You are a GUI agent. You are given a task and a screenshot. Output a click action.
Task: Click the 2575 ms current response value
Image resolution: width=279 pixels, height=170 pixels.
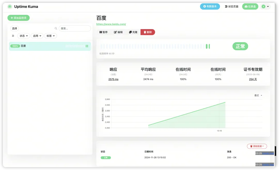click(x=113, y=79)
